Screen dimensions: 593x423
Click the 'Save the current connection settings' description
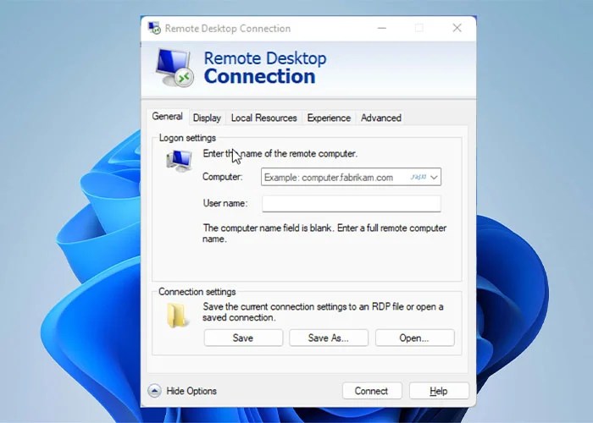[323, 312]
